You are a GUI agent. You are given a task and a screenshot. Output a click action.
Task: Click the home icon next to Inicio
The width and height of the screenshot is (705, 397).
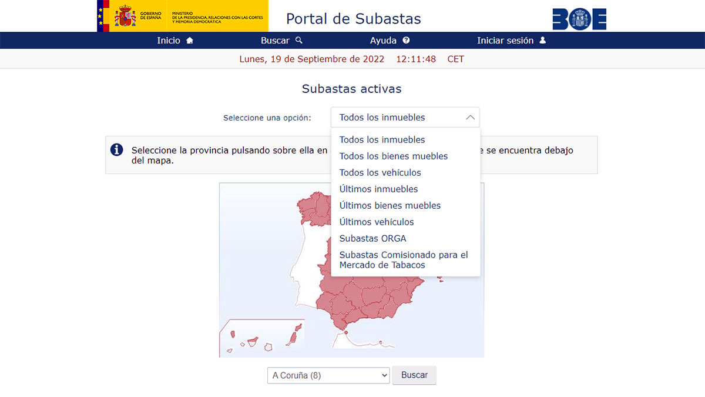(189, 41)
